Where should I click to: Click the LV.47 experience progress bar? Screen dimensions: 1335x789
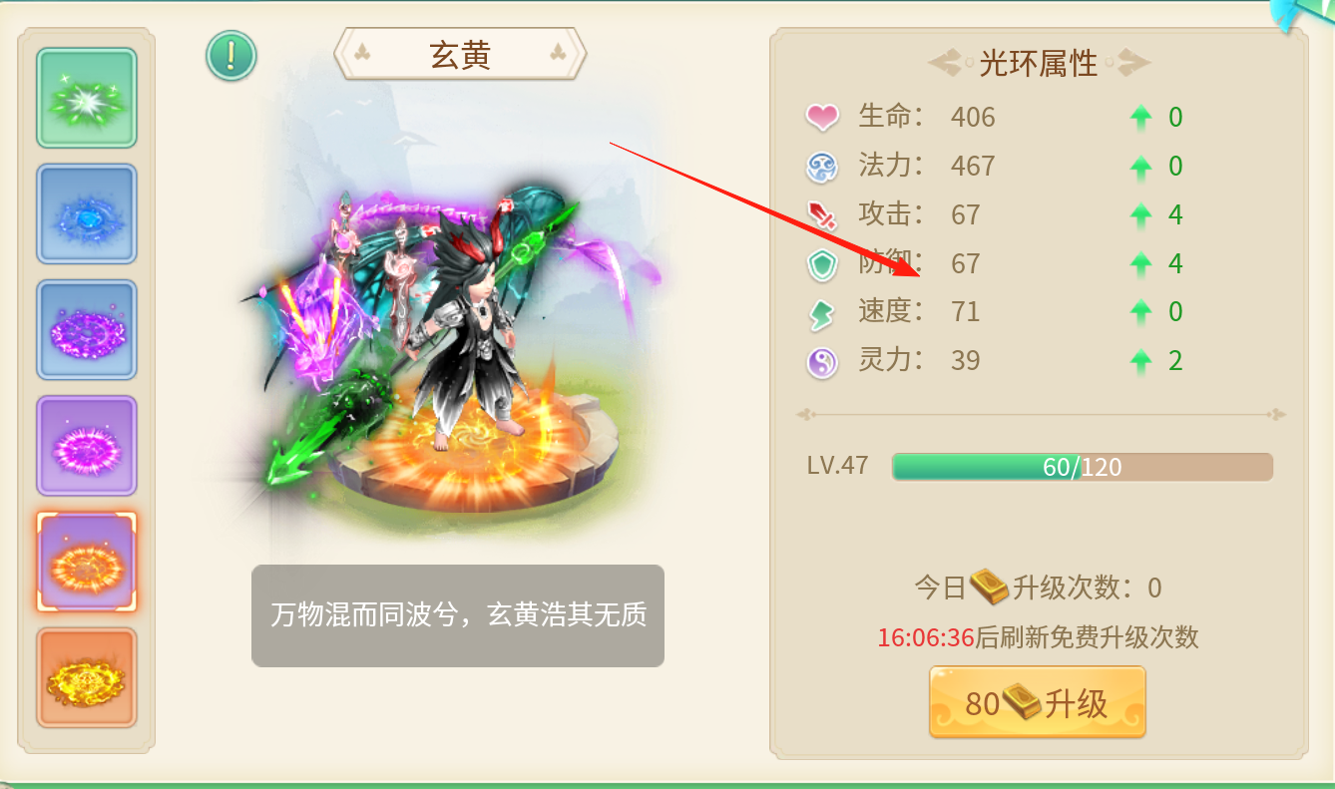coord(1083,467)
